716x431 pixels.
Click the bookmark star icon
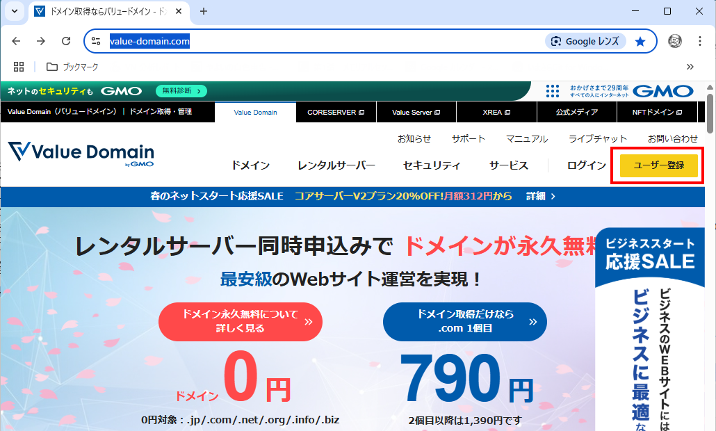tap(640, 41)
